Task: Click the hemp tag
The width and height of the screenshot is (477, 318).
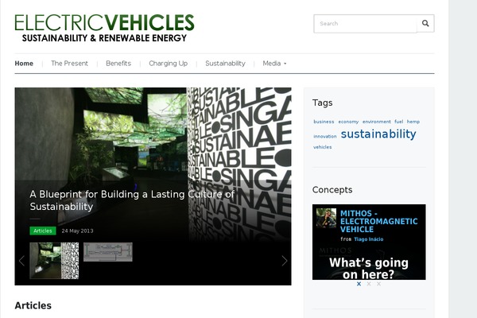Action: (413, 122)
